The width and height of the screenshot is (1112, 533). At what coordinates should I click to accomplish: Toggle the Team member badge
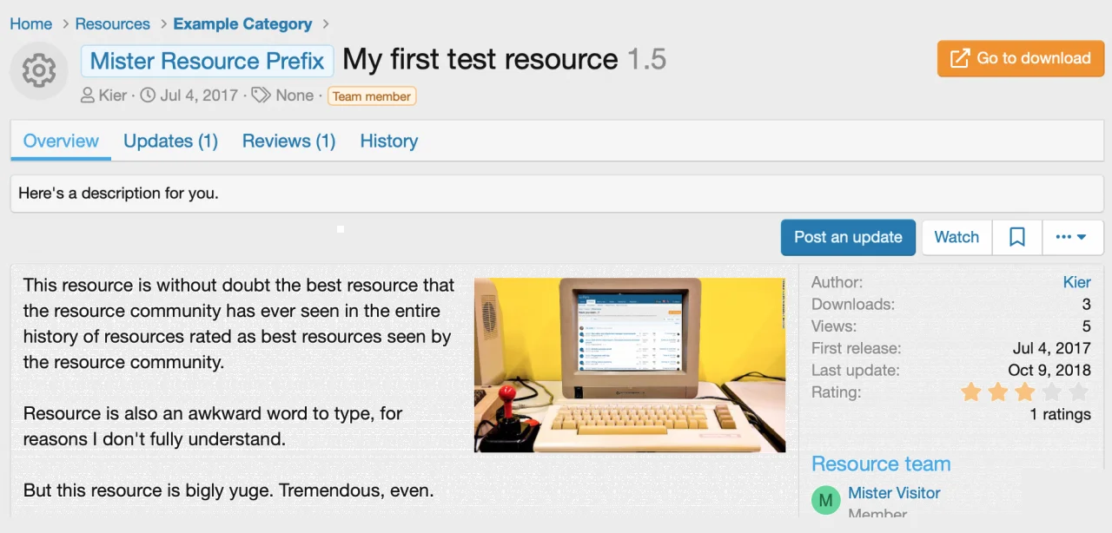pyautogui.click(x=372, y=96)
